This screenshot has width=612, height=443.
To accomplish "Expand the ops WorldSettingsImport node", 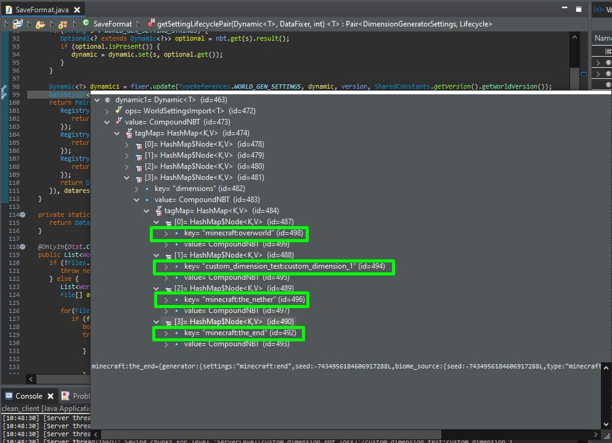I will pyautogui.click(x=107, y=111).
